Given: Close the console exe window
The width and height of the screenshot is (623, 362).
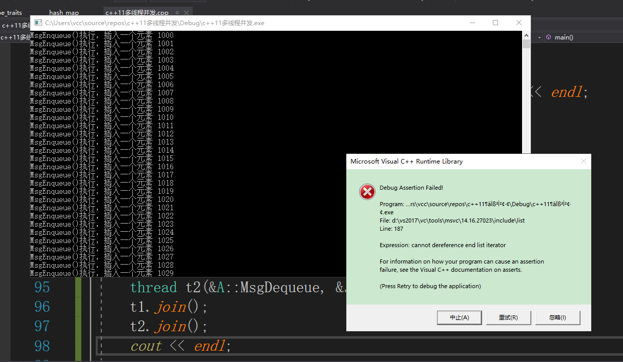Looking at the screenshot, I should tap(519, 23).
